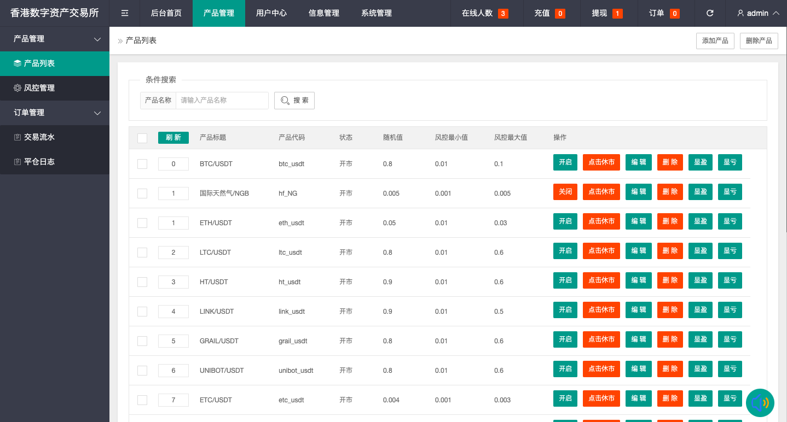Click the 添加产品 button

715,40
